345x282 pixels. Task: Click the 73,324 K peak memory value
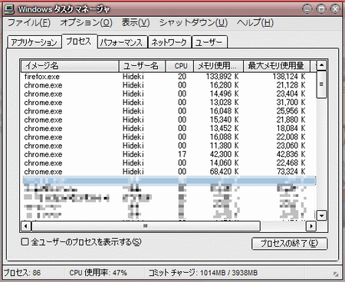[291, 172]
